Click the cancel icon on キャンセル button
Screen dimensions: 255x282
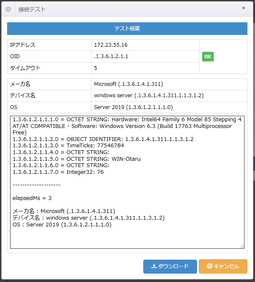click(x=209, y=266)
